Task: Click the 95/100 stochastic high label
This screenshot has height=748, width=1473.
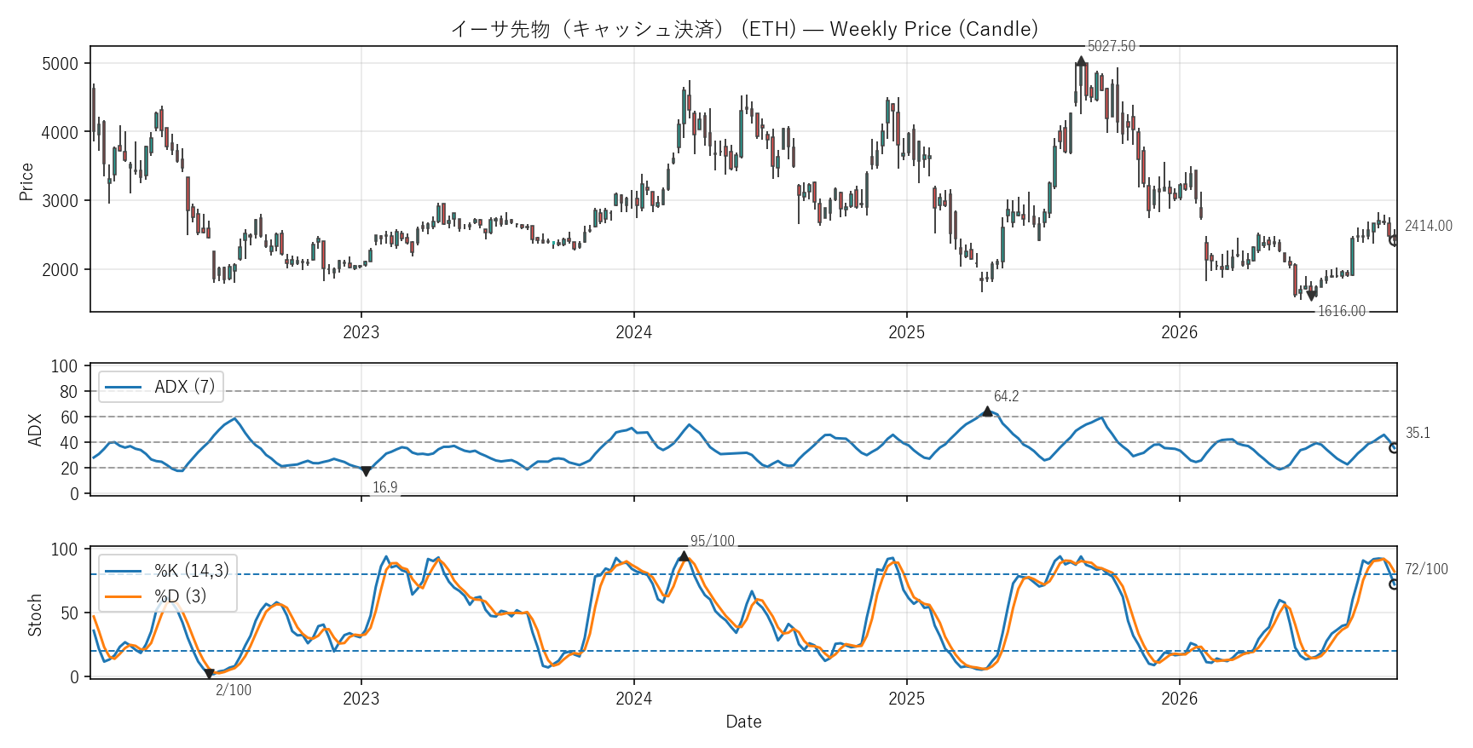Action: 713,541
